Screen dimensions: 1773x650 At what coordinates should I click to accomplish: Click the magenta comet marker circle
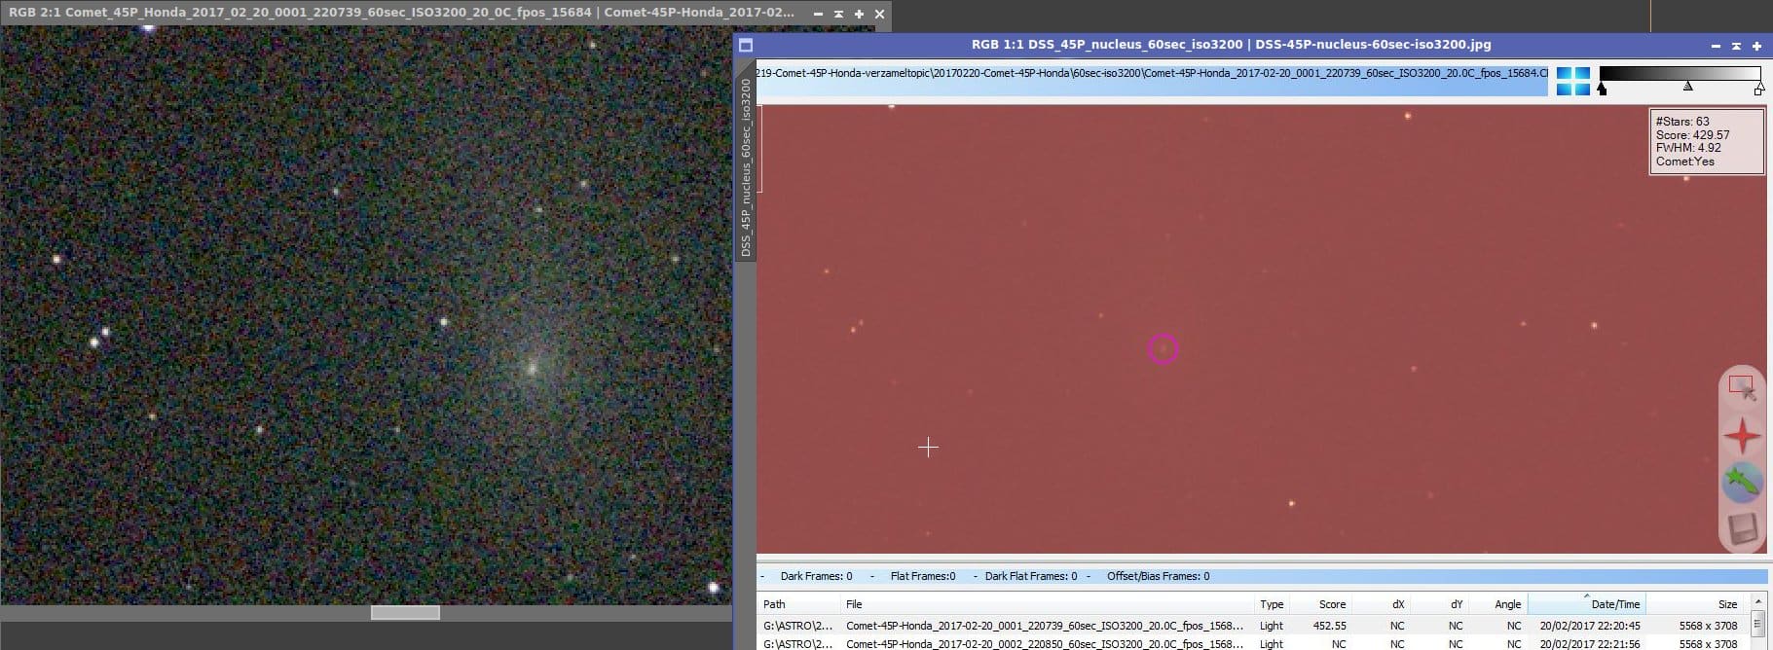tap(1164, 348)
